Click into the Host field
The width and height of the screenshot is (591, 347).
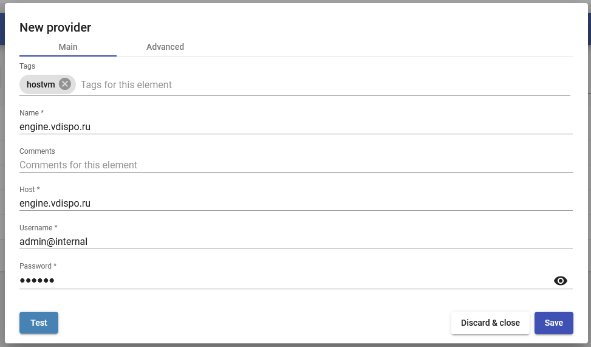[x=296, y=204]
